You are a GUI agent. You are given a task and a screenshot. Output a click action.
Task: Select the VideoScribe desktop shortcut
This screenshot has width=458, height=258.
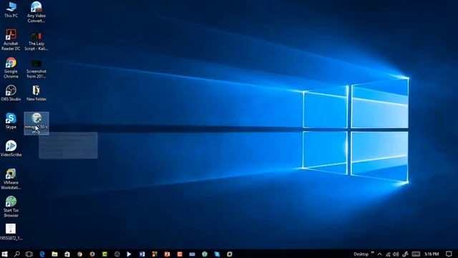pyautogui.click(x=11, y=148)
